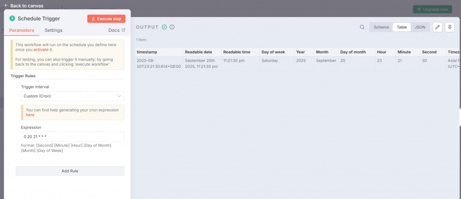461x199 pixels.
Task: Click the Execute step button
Action: pos(106,19)
